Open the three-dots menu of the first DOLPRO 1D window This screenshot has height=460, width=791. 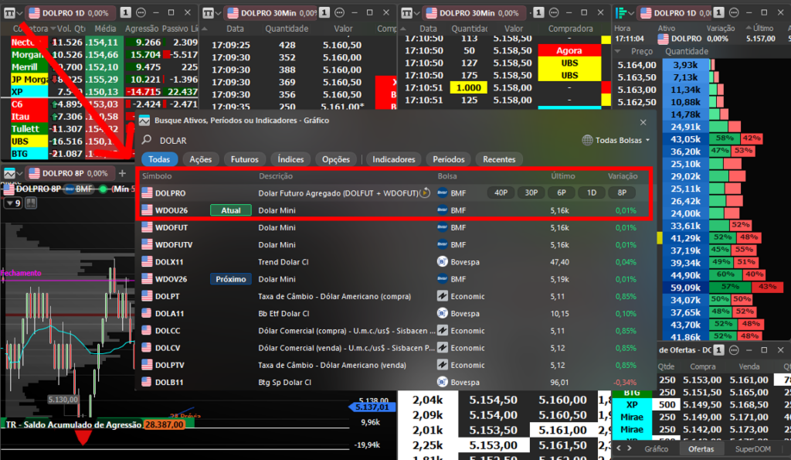point(141,12)
